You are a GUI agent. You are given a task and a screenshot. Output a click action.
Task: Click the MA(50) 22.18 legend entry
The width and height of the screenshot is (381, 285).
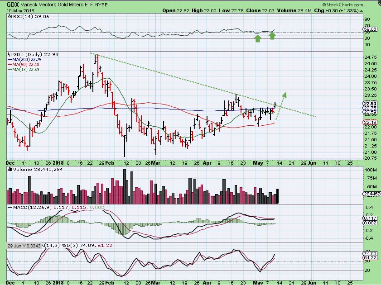point(25,65)
